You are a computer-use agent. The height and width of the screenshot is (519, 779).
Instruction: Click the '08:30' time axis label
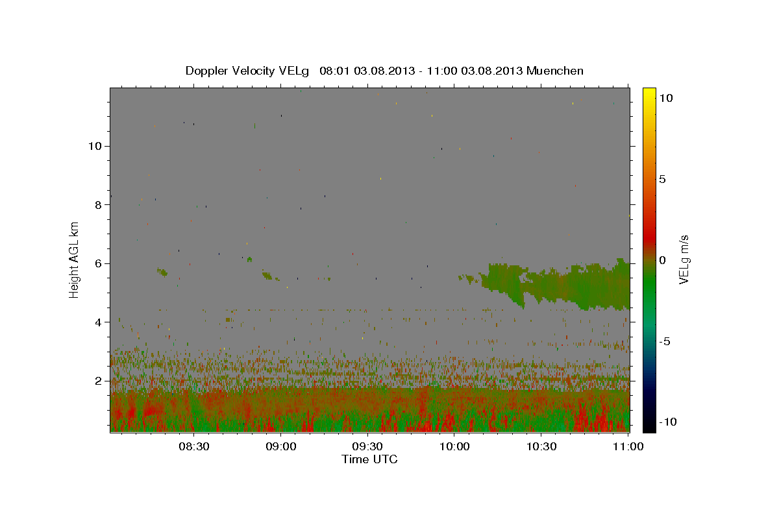(x=193, y=446)
